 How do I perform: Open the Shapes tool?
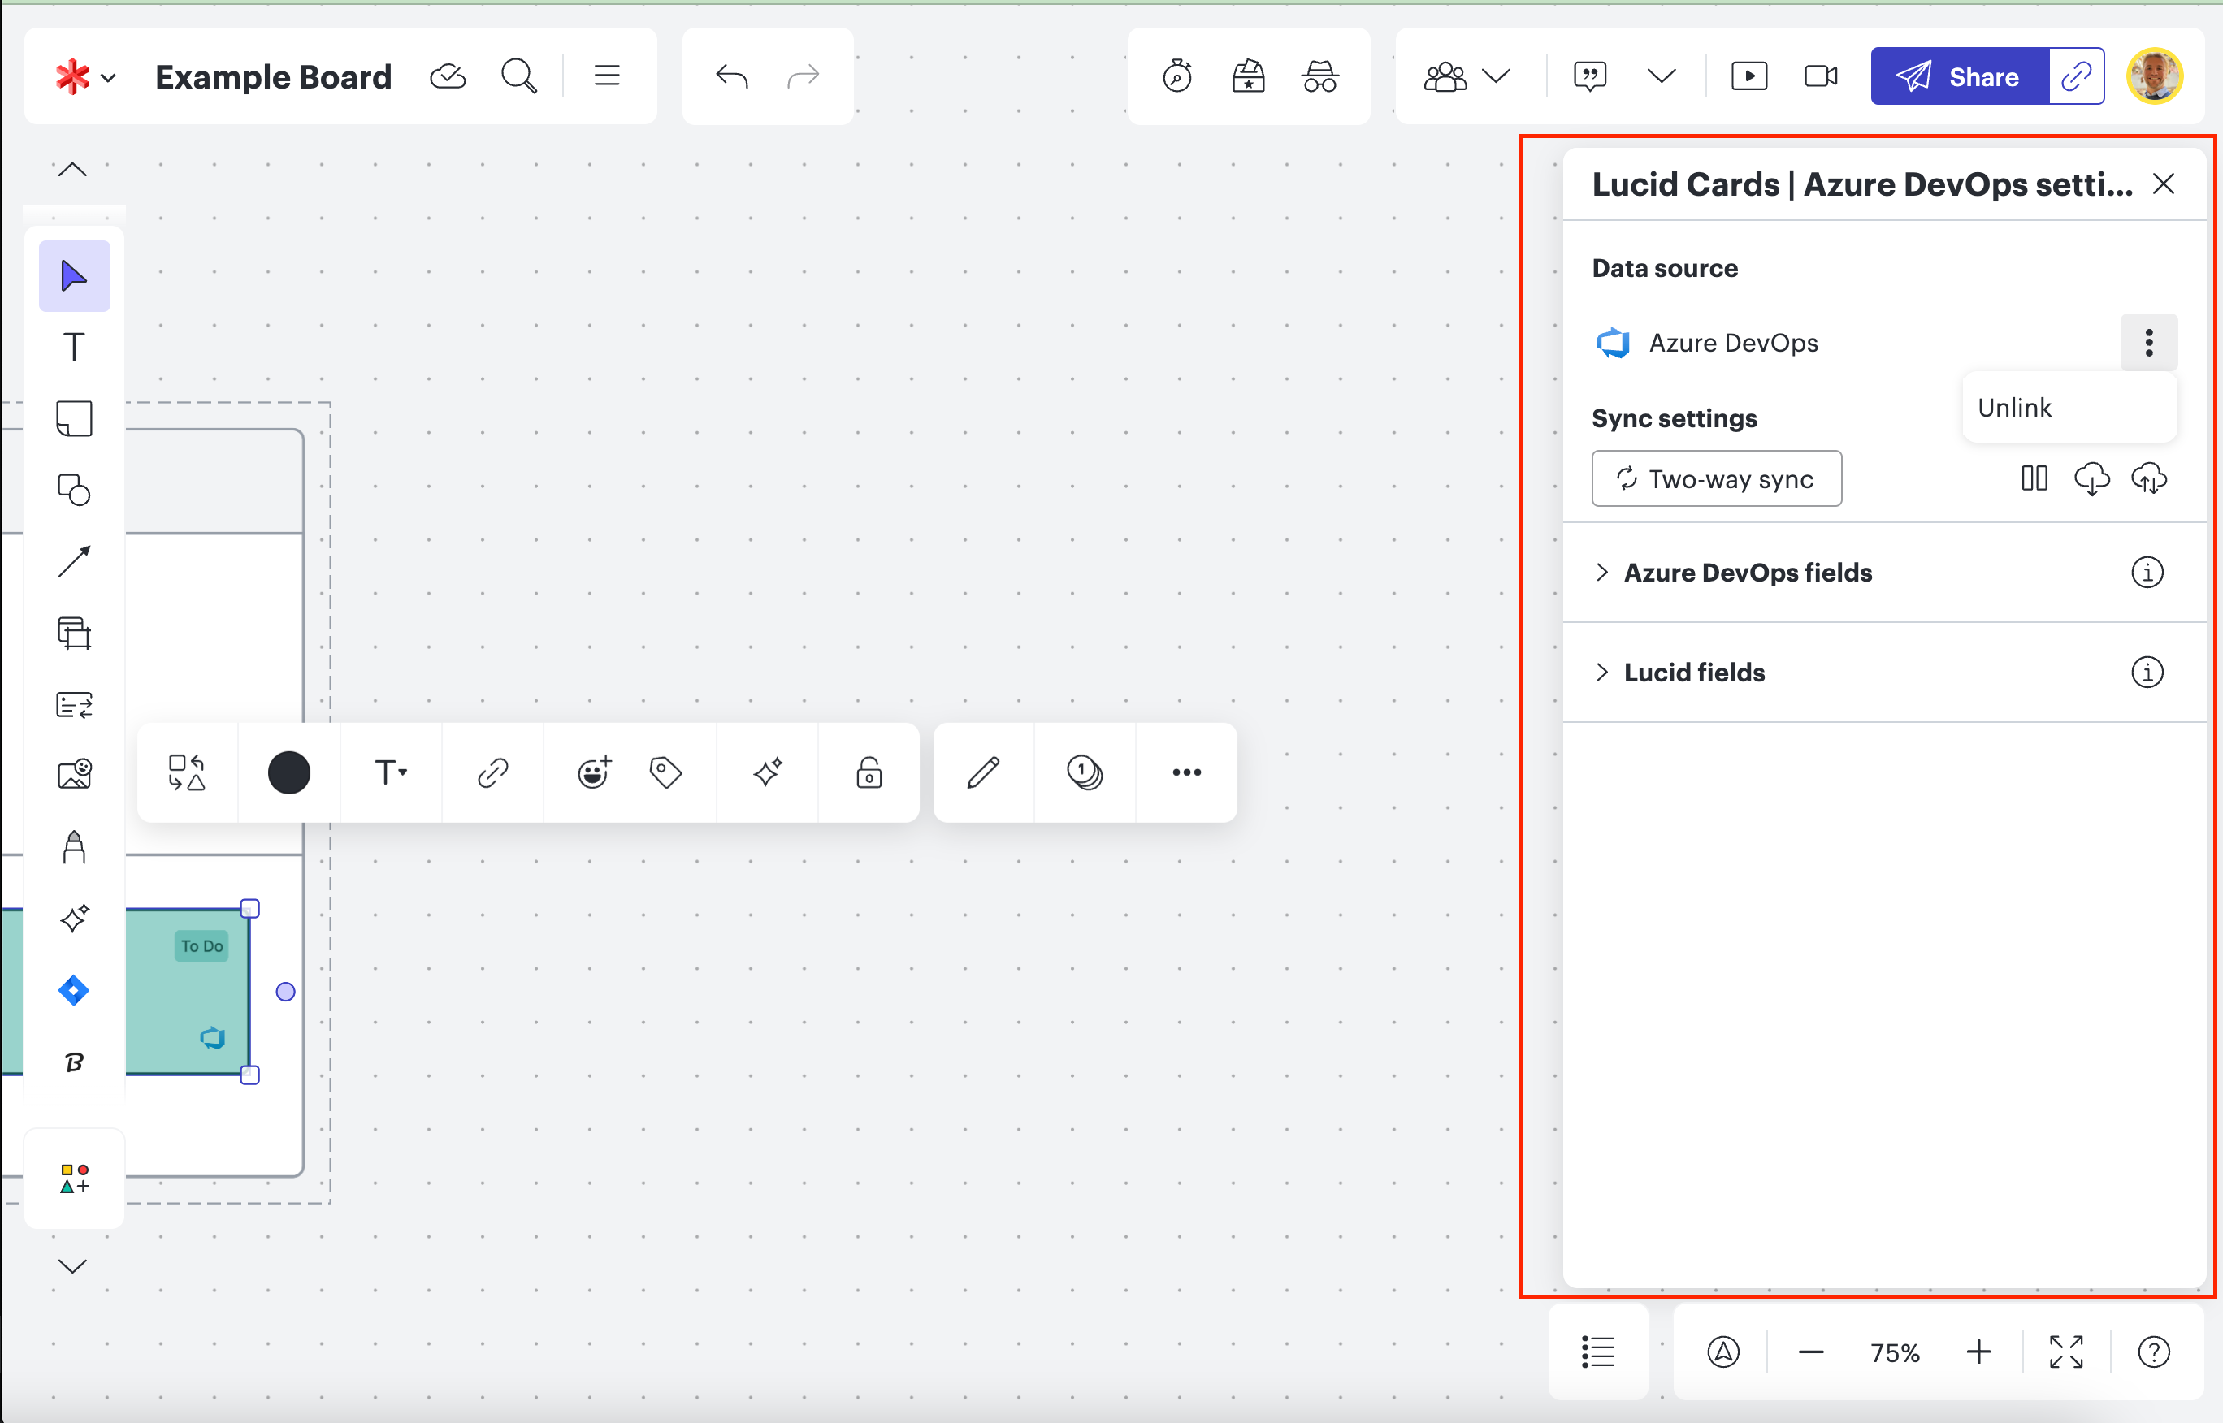[74, 490]
